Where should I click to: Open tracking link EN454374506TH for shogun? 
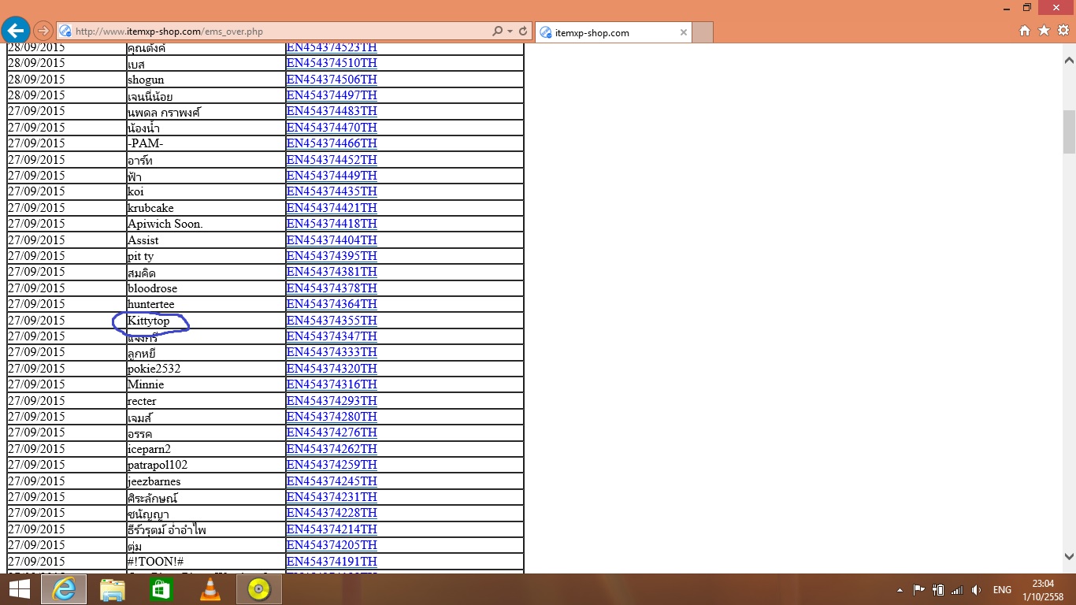332,80
